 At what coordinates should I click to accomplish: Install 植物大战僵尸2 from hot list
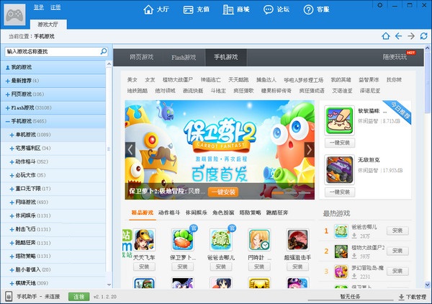pos(397,251)
